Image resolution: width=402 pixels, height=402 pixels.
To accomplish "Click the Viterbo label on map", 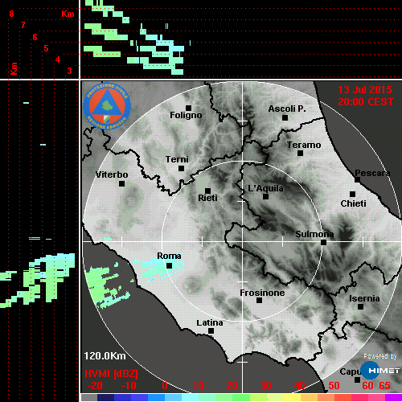I will coord(112,174).
